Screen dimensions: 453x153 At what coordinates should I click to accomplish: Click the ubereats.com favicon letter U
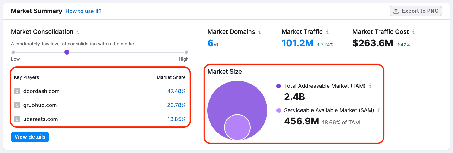17,119
